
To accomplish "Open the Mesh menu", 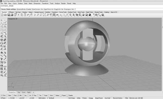I will pos(30,4).
